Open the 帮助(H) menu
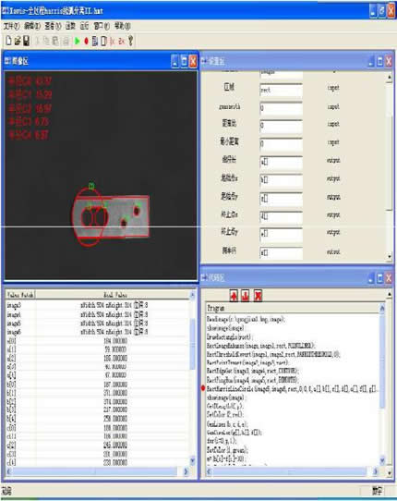Image resolution: width=397 pixels, height=501 pixels. click(122, 26)
